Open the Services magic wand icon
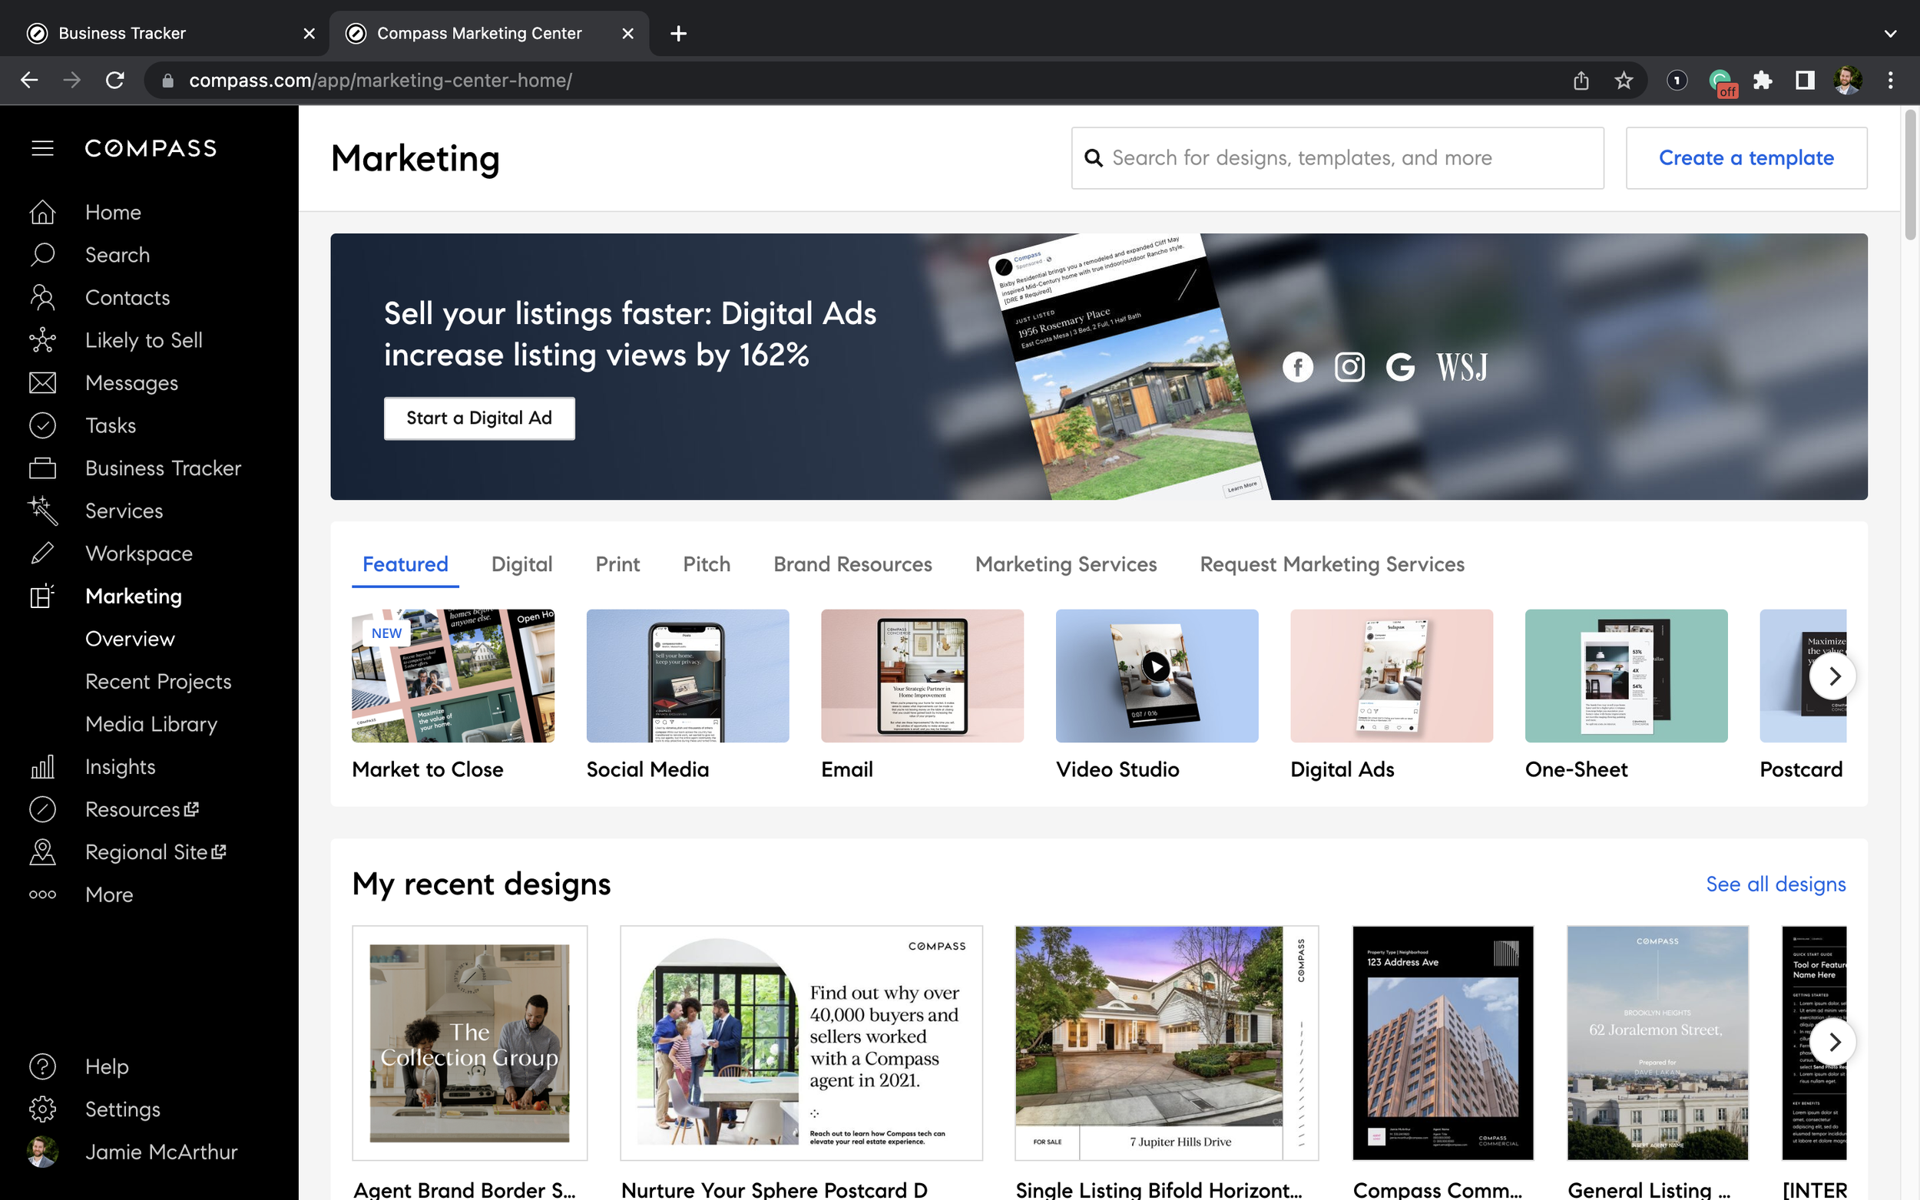Viewport: 1920px width, 1200px height. [42, 511]
